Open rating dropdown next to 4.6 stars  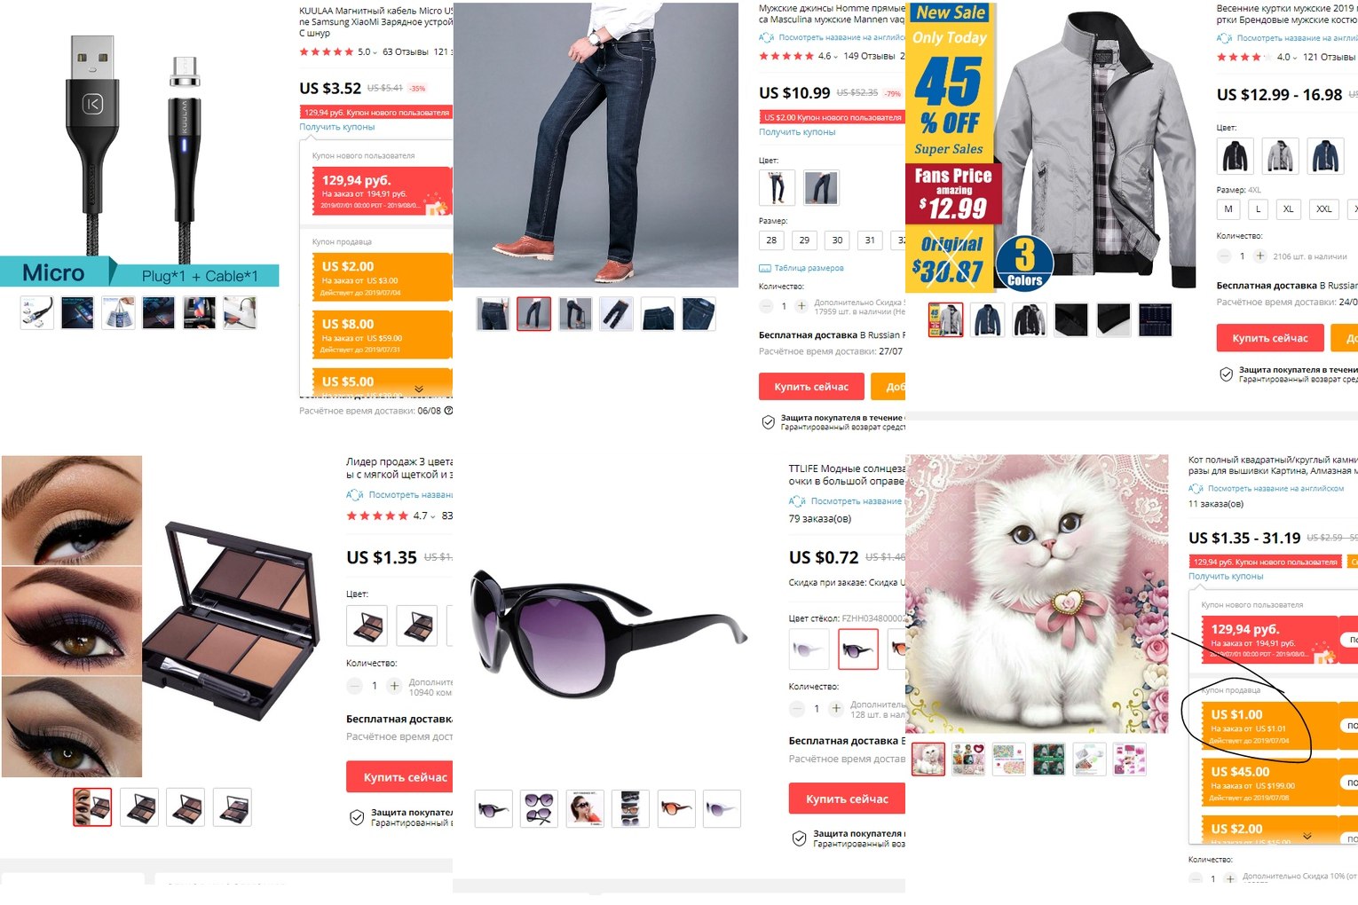pyautogui.click(x=835, y=56)
